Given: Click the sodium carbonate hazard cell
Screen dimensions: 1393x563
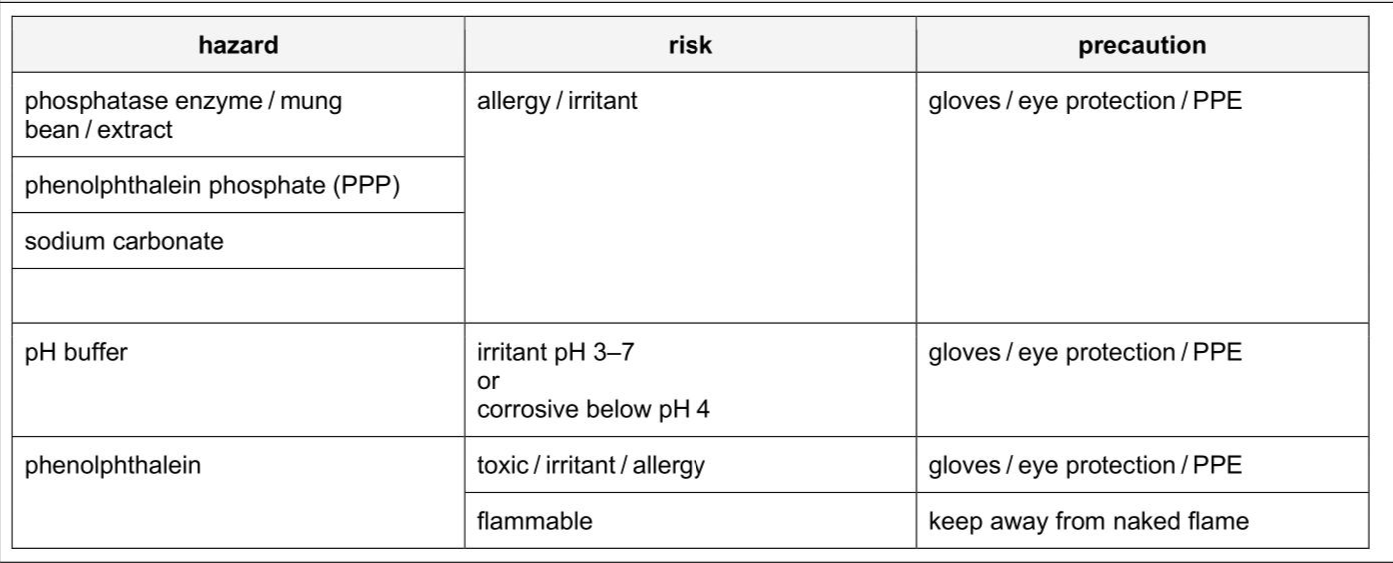Looking at the screenshot, I should [124, 241].
